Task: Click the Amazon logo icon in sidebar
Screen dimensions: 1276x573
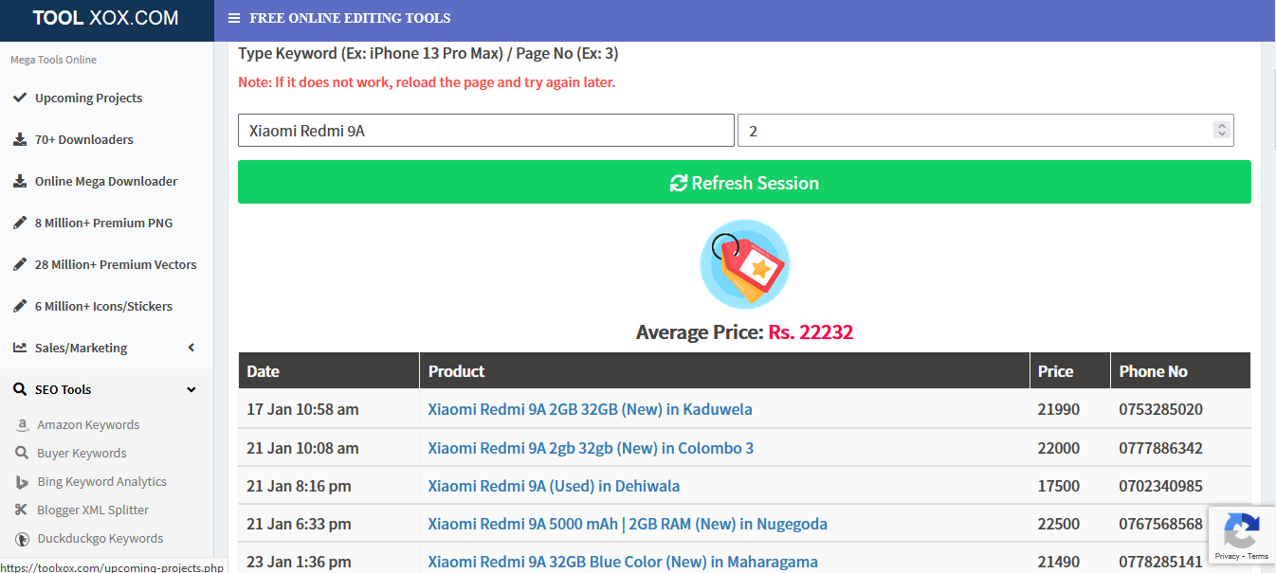Action: (x=21, y=425)
